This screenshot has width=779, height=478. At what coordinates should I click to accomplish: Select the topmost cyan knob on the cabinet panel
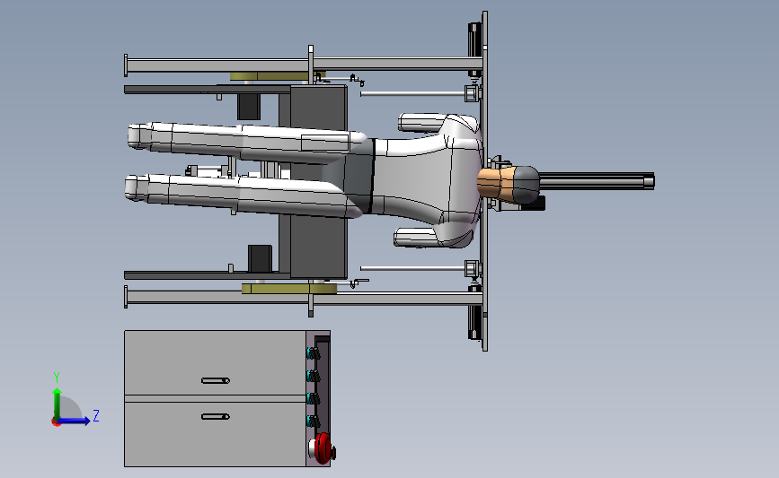[313, 353]
